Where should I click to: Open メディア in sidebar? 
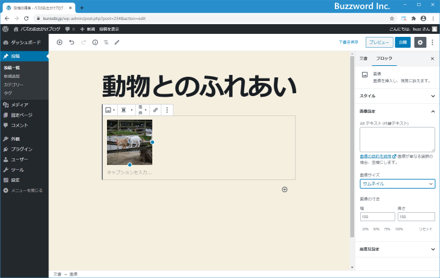pyautogui.click(x=24, y=105)
